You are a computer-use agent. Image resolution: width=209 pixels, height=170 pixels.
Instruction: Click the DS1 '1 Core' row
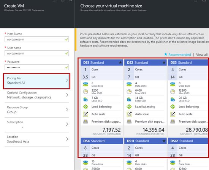pos(102,69)
